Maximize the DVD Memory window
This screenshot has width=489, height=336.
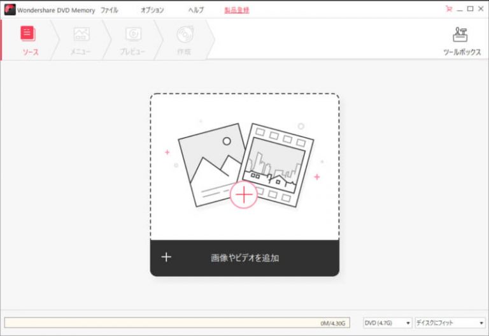470,10
